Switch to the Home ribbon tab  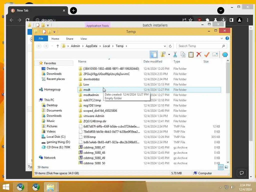(55, 39)
